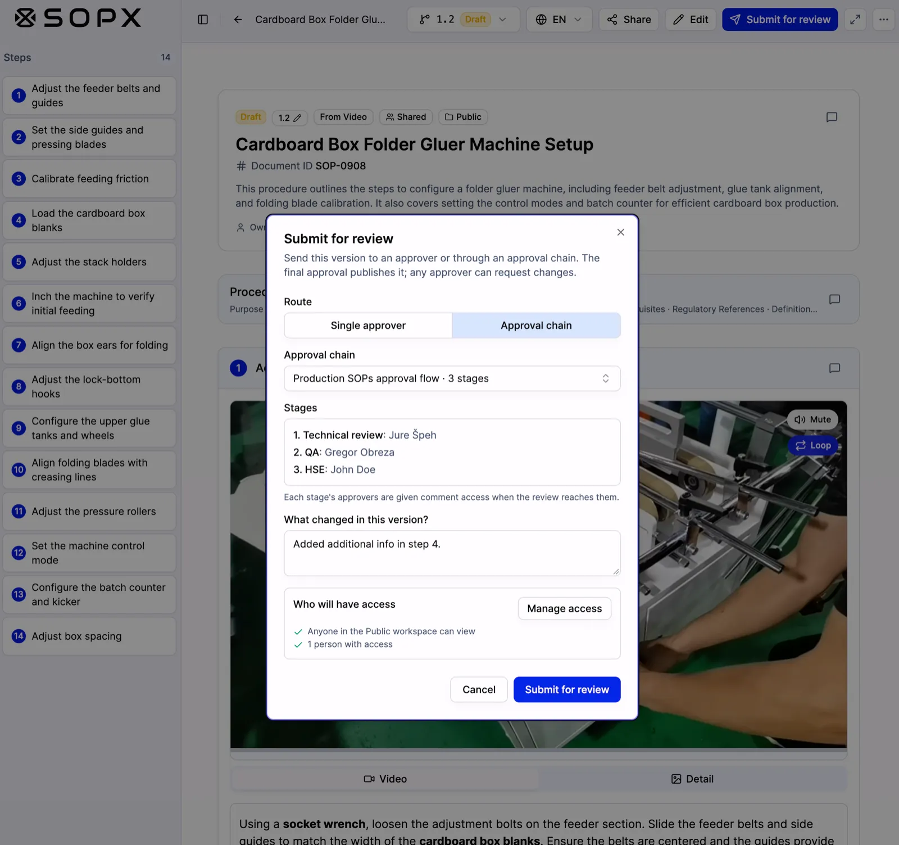The image size is (899, 845).
Task: Go back using the arrow icon
Action: click(238, 20)
